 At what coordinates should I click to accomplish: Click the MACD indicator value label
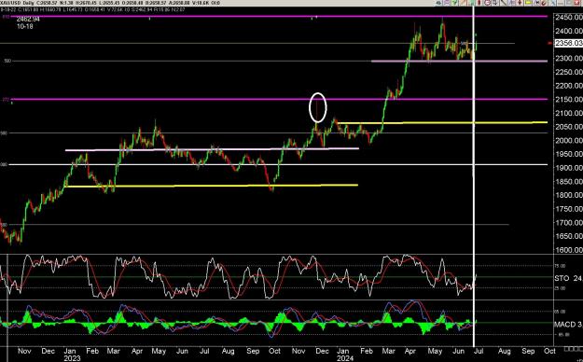point(568,325)
